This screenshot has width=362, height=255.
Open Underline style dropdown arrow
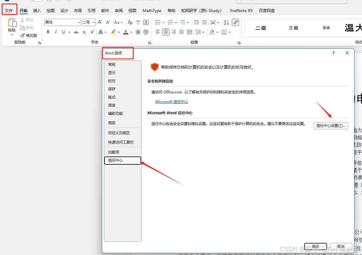coord(69,32)
